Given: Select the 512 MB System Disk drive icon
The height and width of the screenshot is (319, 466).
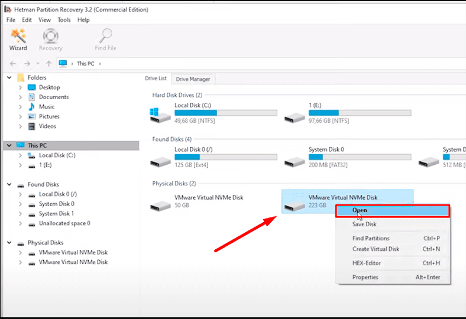Looking at the screenshot, I should (429, 162).
